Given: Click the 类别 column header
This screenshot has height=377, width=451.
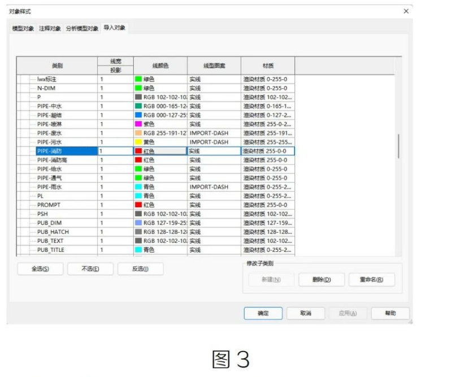Looking at the screenshot, I should 57,66.
